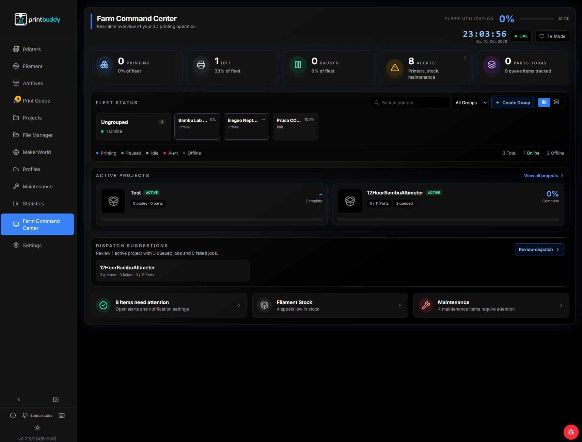Image resolution: width=582 pixels, height=442 pixels.
Task: Toggle the LIVE indicator
Action: [521, 36]
